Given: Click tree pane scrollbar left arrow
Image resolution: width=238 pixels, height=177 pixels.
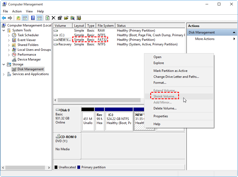Looking at the screenshot, I should click(3, 168).
